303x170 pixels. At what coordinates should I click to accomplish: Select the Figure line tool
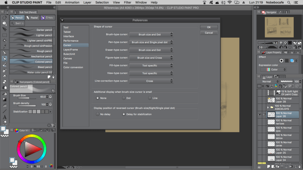point(4,111)
